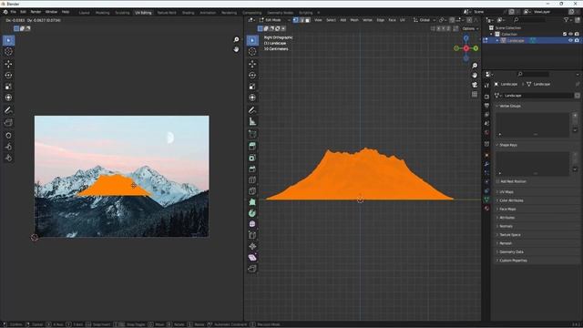Select the Measure tool in 3D viewport
The height and width of the screenshot is (328, 583).
[x=252, y=121]
